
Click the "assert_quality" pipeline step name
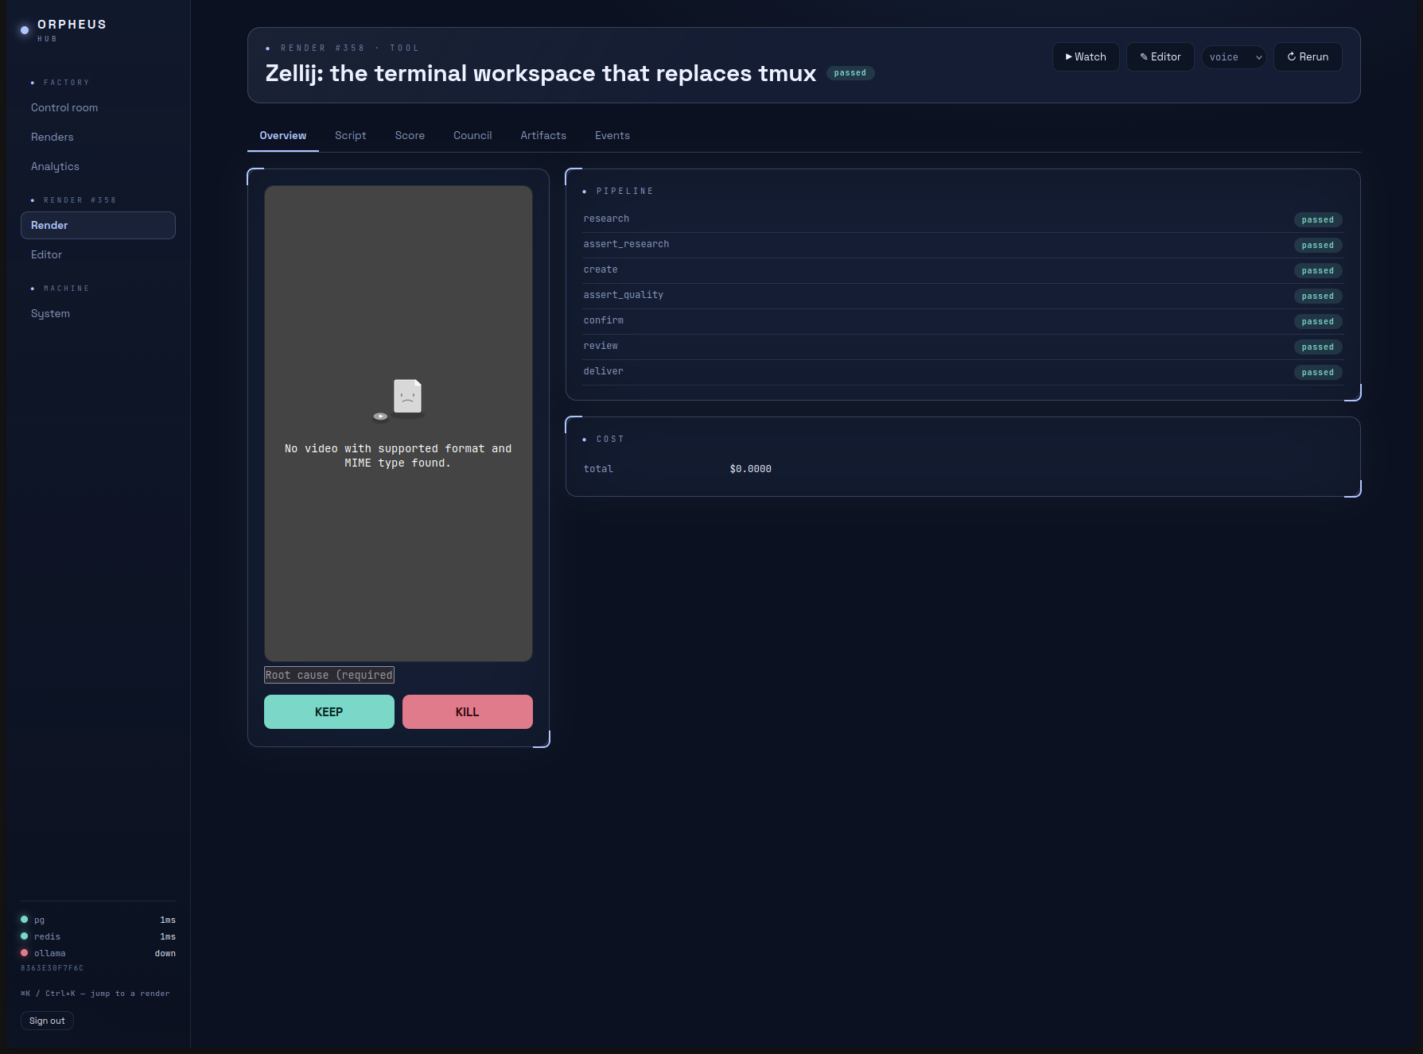(x=624, y=296)
